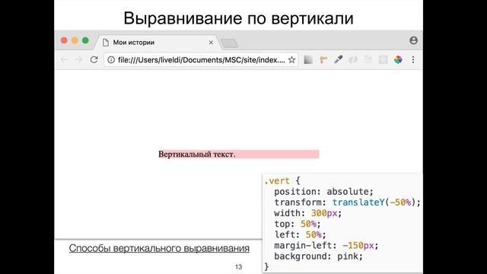Bookmark the page with the star icon
Screen dimensions: 487x274
click(x=291, y=59)
